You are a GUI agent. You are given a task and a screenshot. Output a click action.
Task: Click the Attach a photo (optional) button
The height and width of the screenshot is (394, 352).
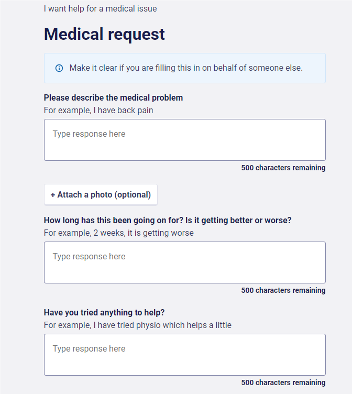click(101, 195)
